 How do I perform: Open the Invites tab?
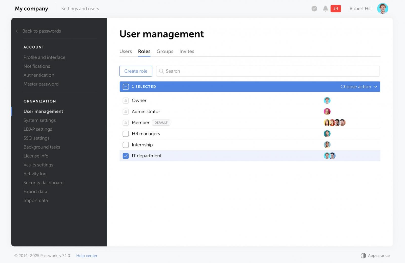(187, 51)
